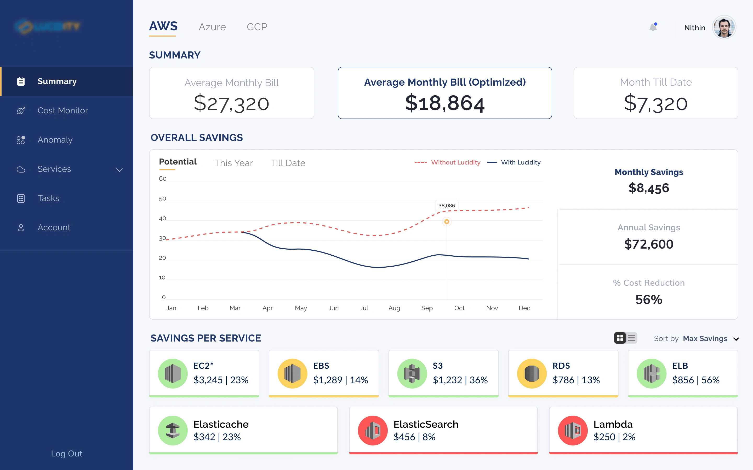Expand the Services submenu chevron

pos(119,170)
